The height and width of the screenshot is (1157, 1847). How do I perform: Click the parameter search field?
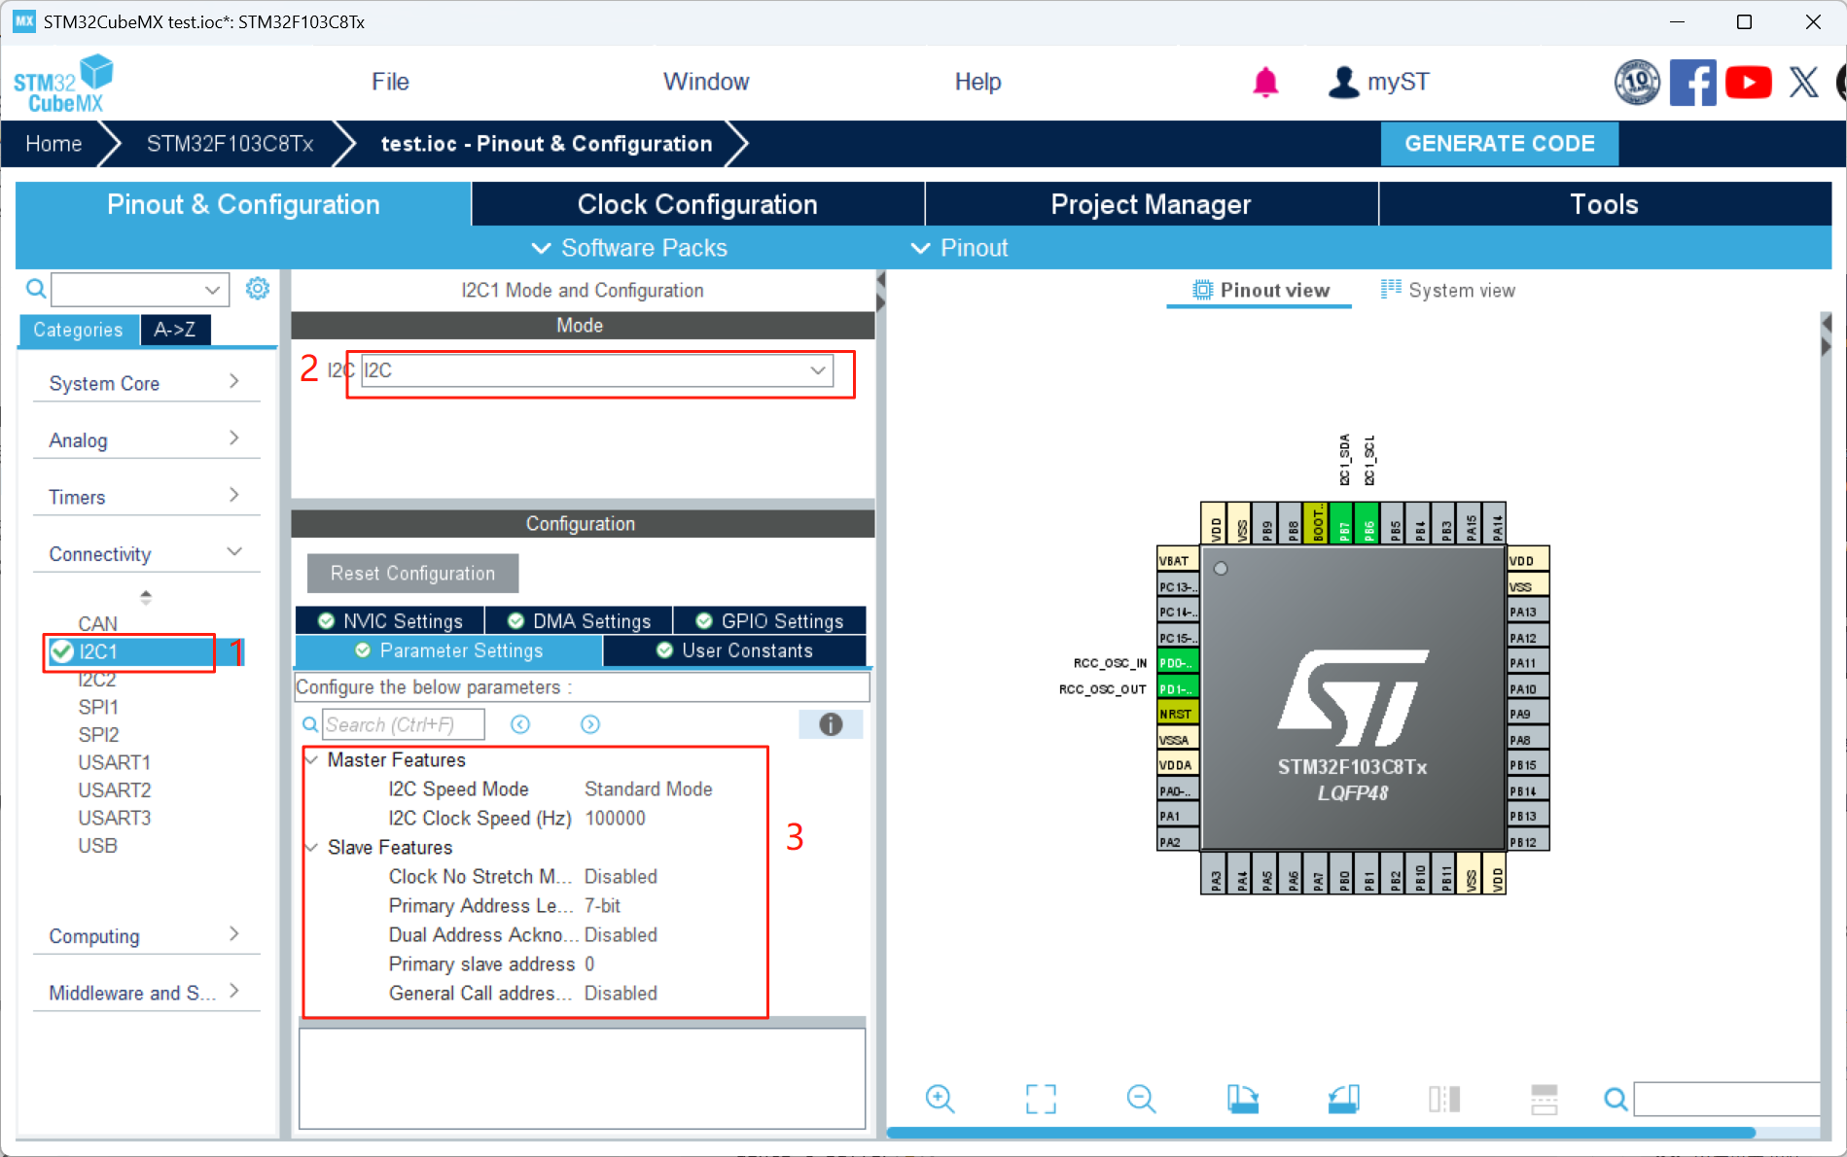tap(404, 723)
